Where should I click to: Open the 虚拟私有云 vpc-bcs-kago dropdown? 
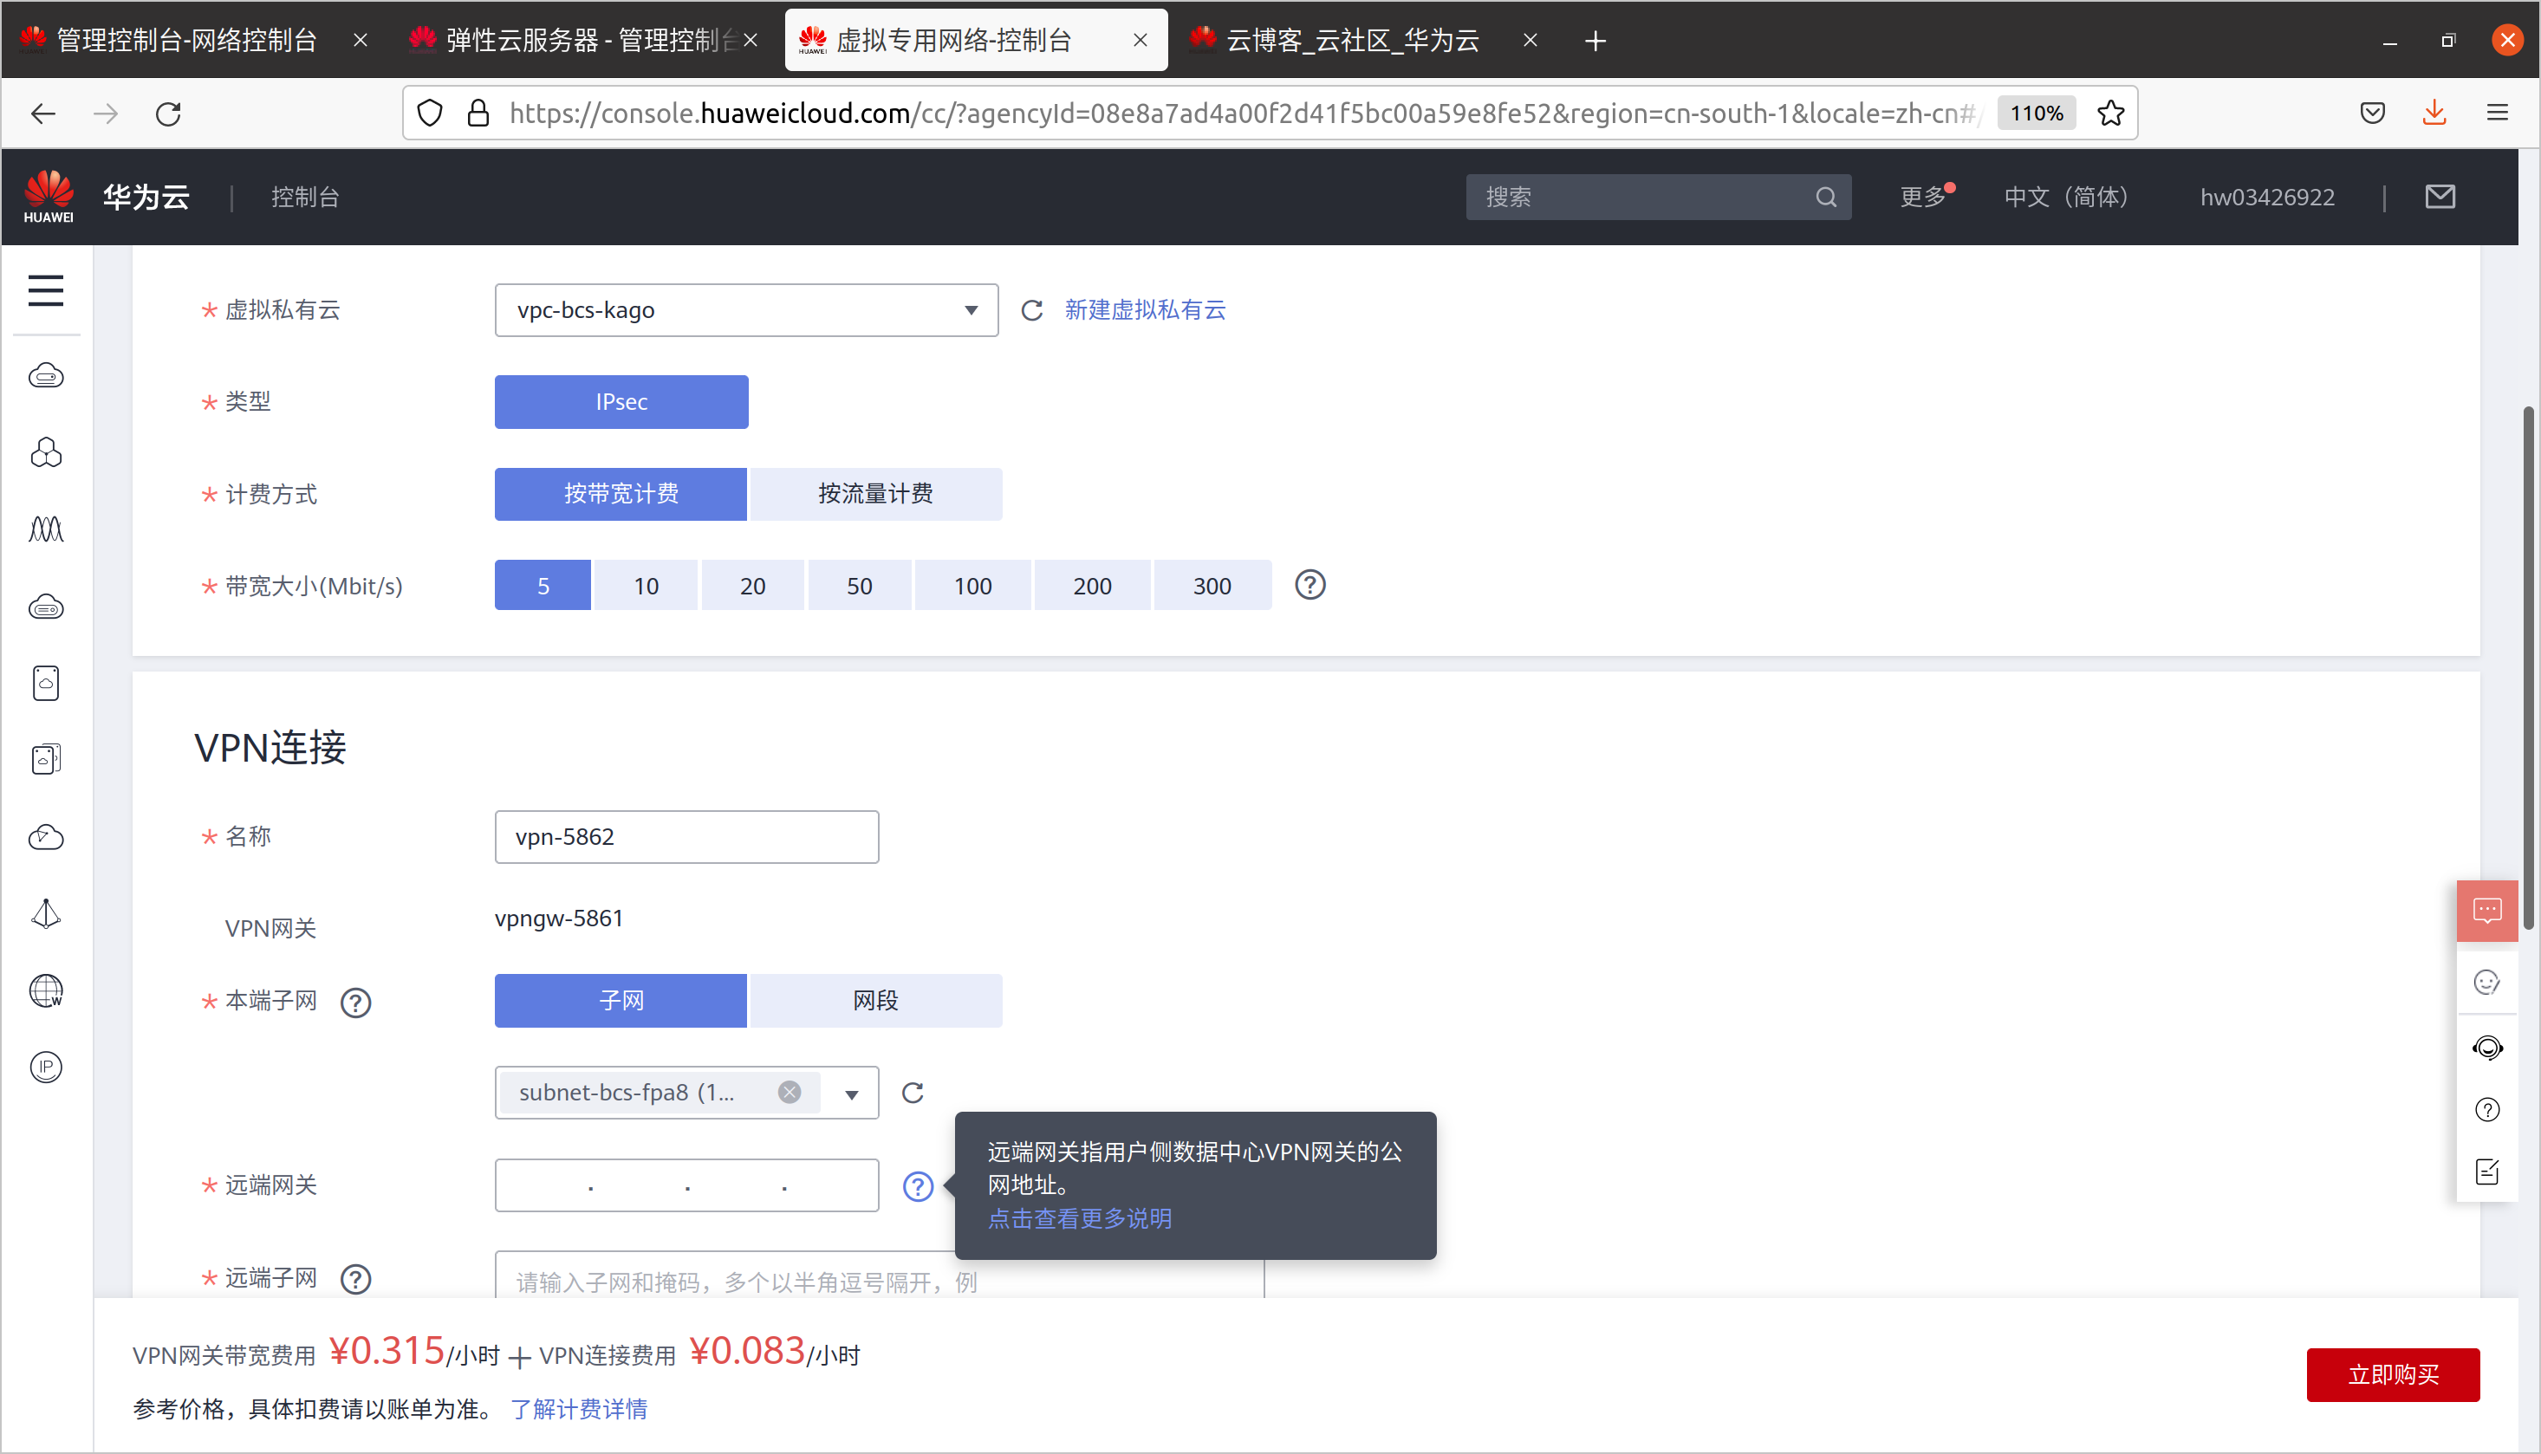coord(745,309)
